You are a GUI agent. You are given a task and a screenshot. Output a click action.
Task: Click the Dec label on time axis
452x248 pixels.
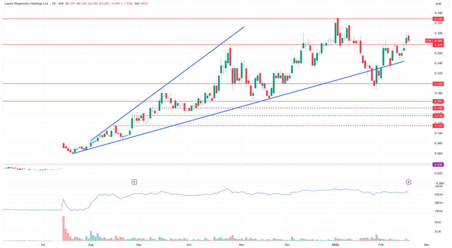pyautogui.click(x=287, y=245)
